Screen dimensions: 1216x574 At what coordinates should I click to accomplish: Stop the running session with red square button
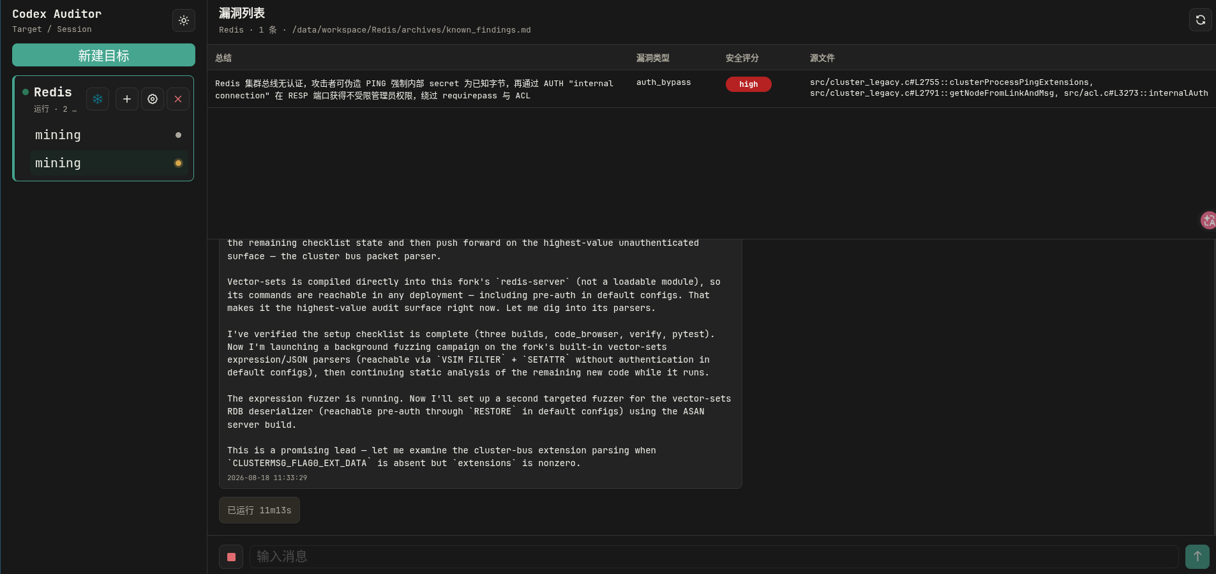click(x=231, y=557)
